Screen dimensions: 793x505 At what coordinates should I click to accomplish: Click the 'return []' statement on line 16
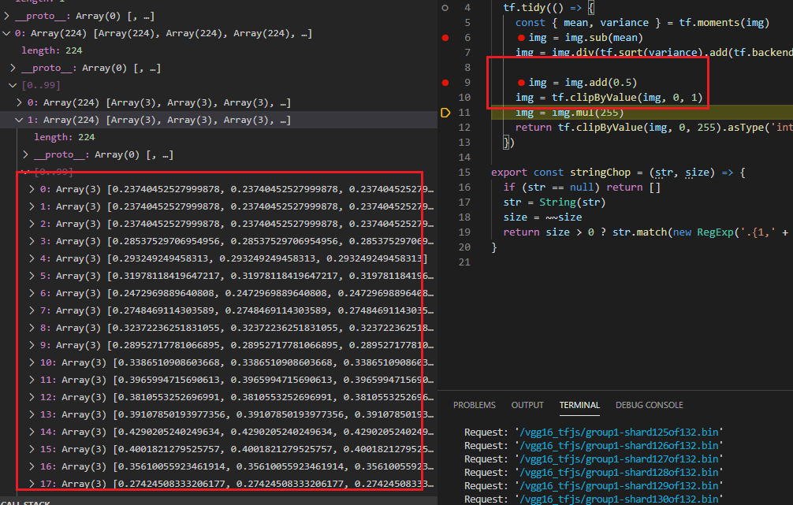634,187
